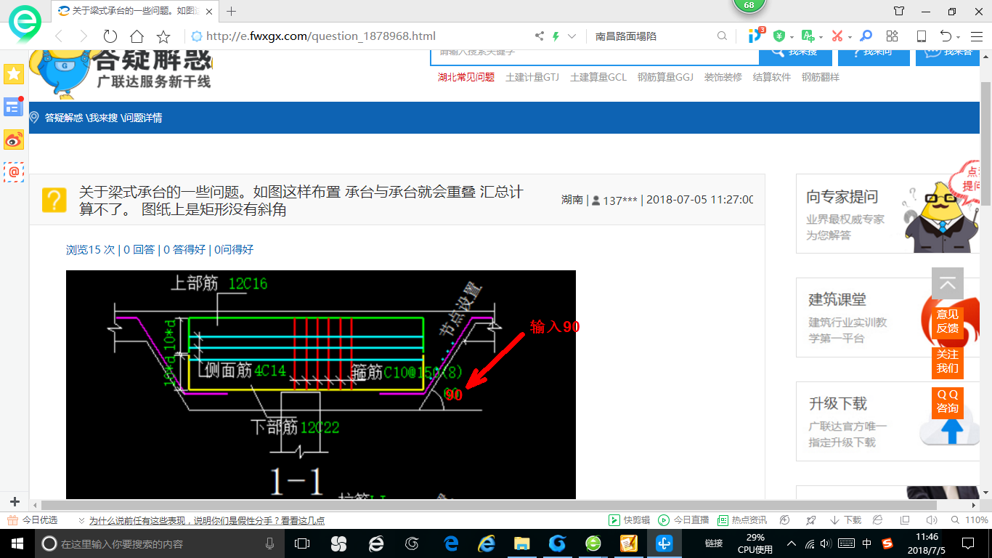This screenshot has width=992, height=558.
Task: Open the Weibo sidebar icon
Action: point(14,140)
